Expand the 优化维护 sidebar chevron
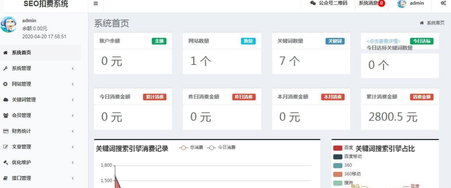 tap(73, 163)
